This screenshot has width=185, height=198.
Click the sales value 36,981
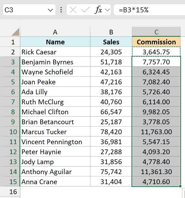[x=111, y=142]
